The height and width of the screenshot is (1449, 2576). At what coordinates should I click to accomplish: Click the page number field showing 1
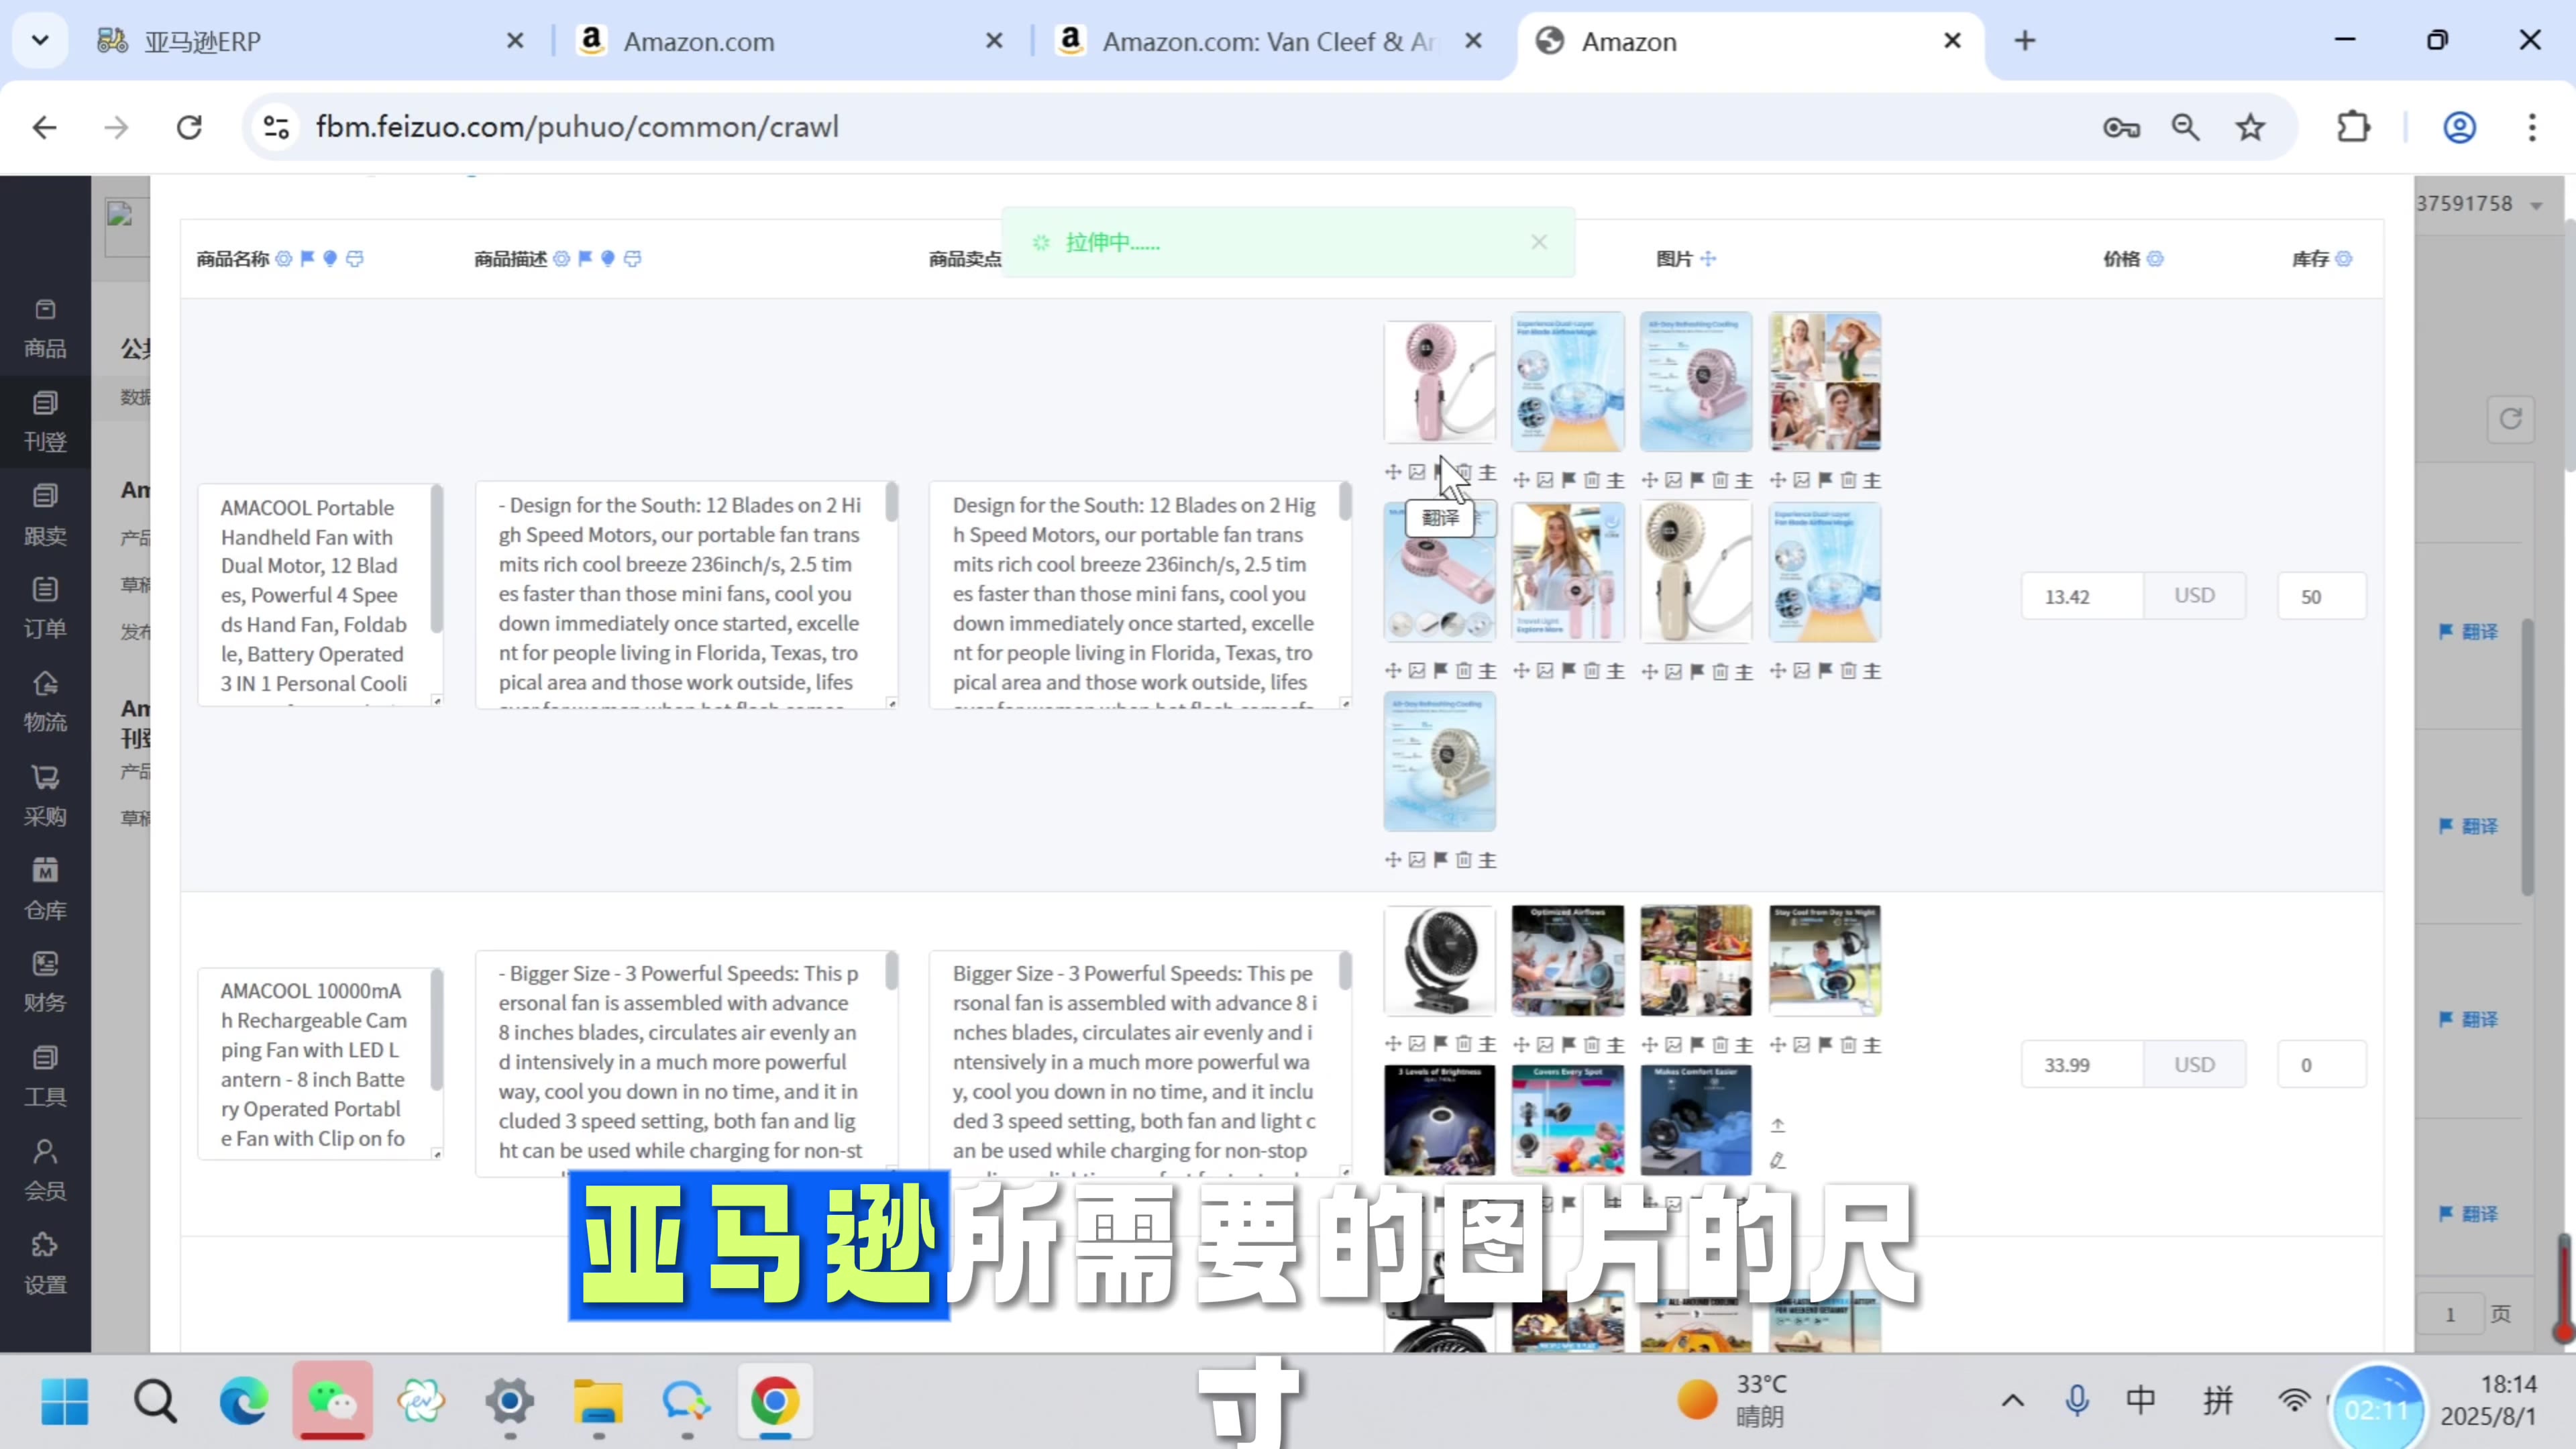2450,1314
